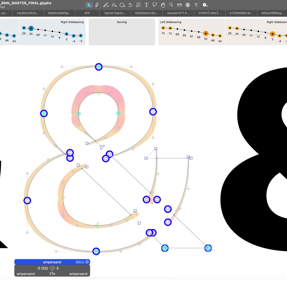Viewport: 287px width, 287px height.
Task: Click the large 3 node in orange Right Sidebearing graph
Action: point(273,34)
